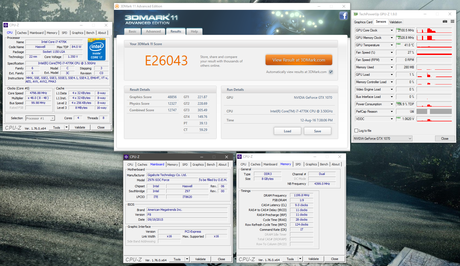The height and width of the screenshot is (266, 460).
Task: Open Caches tab in CPU-Z CPU window
Action: tap(22, 33)
